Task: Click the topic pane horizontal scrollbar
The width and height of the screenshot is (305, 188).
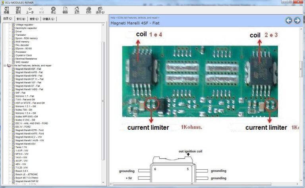Action: pyautogui.click(x=192, y=184)
